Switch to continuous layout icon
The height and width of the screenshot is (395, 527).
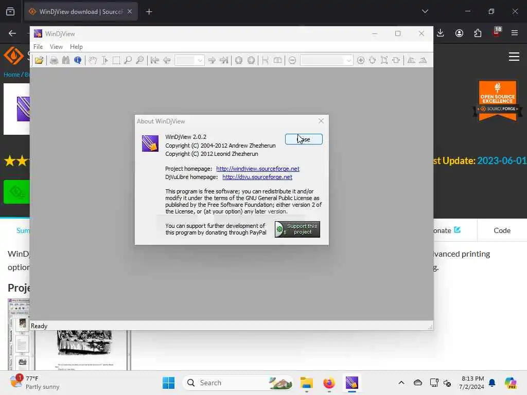[265, 61]
